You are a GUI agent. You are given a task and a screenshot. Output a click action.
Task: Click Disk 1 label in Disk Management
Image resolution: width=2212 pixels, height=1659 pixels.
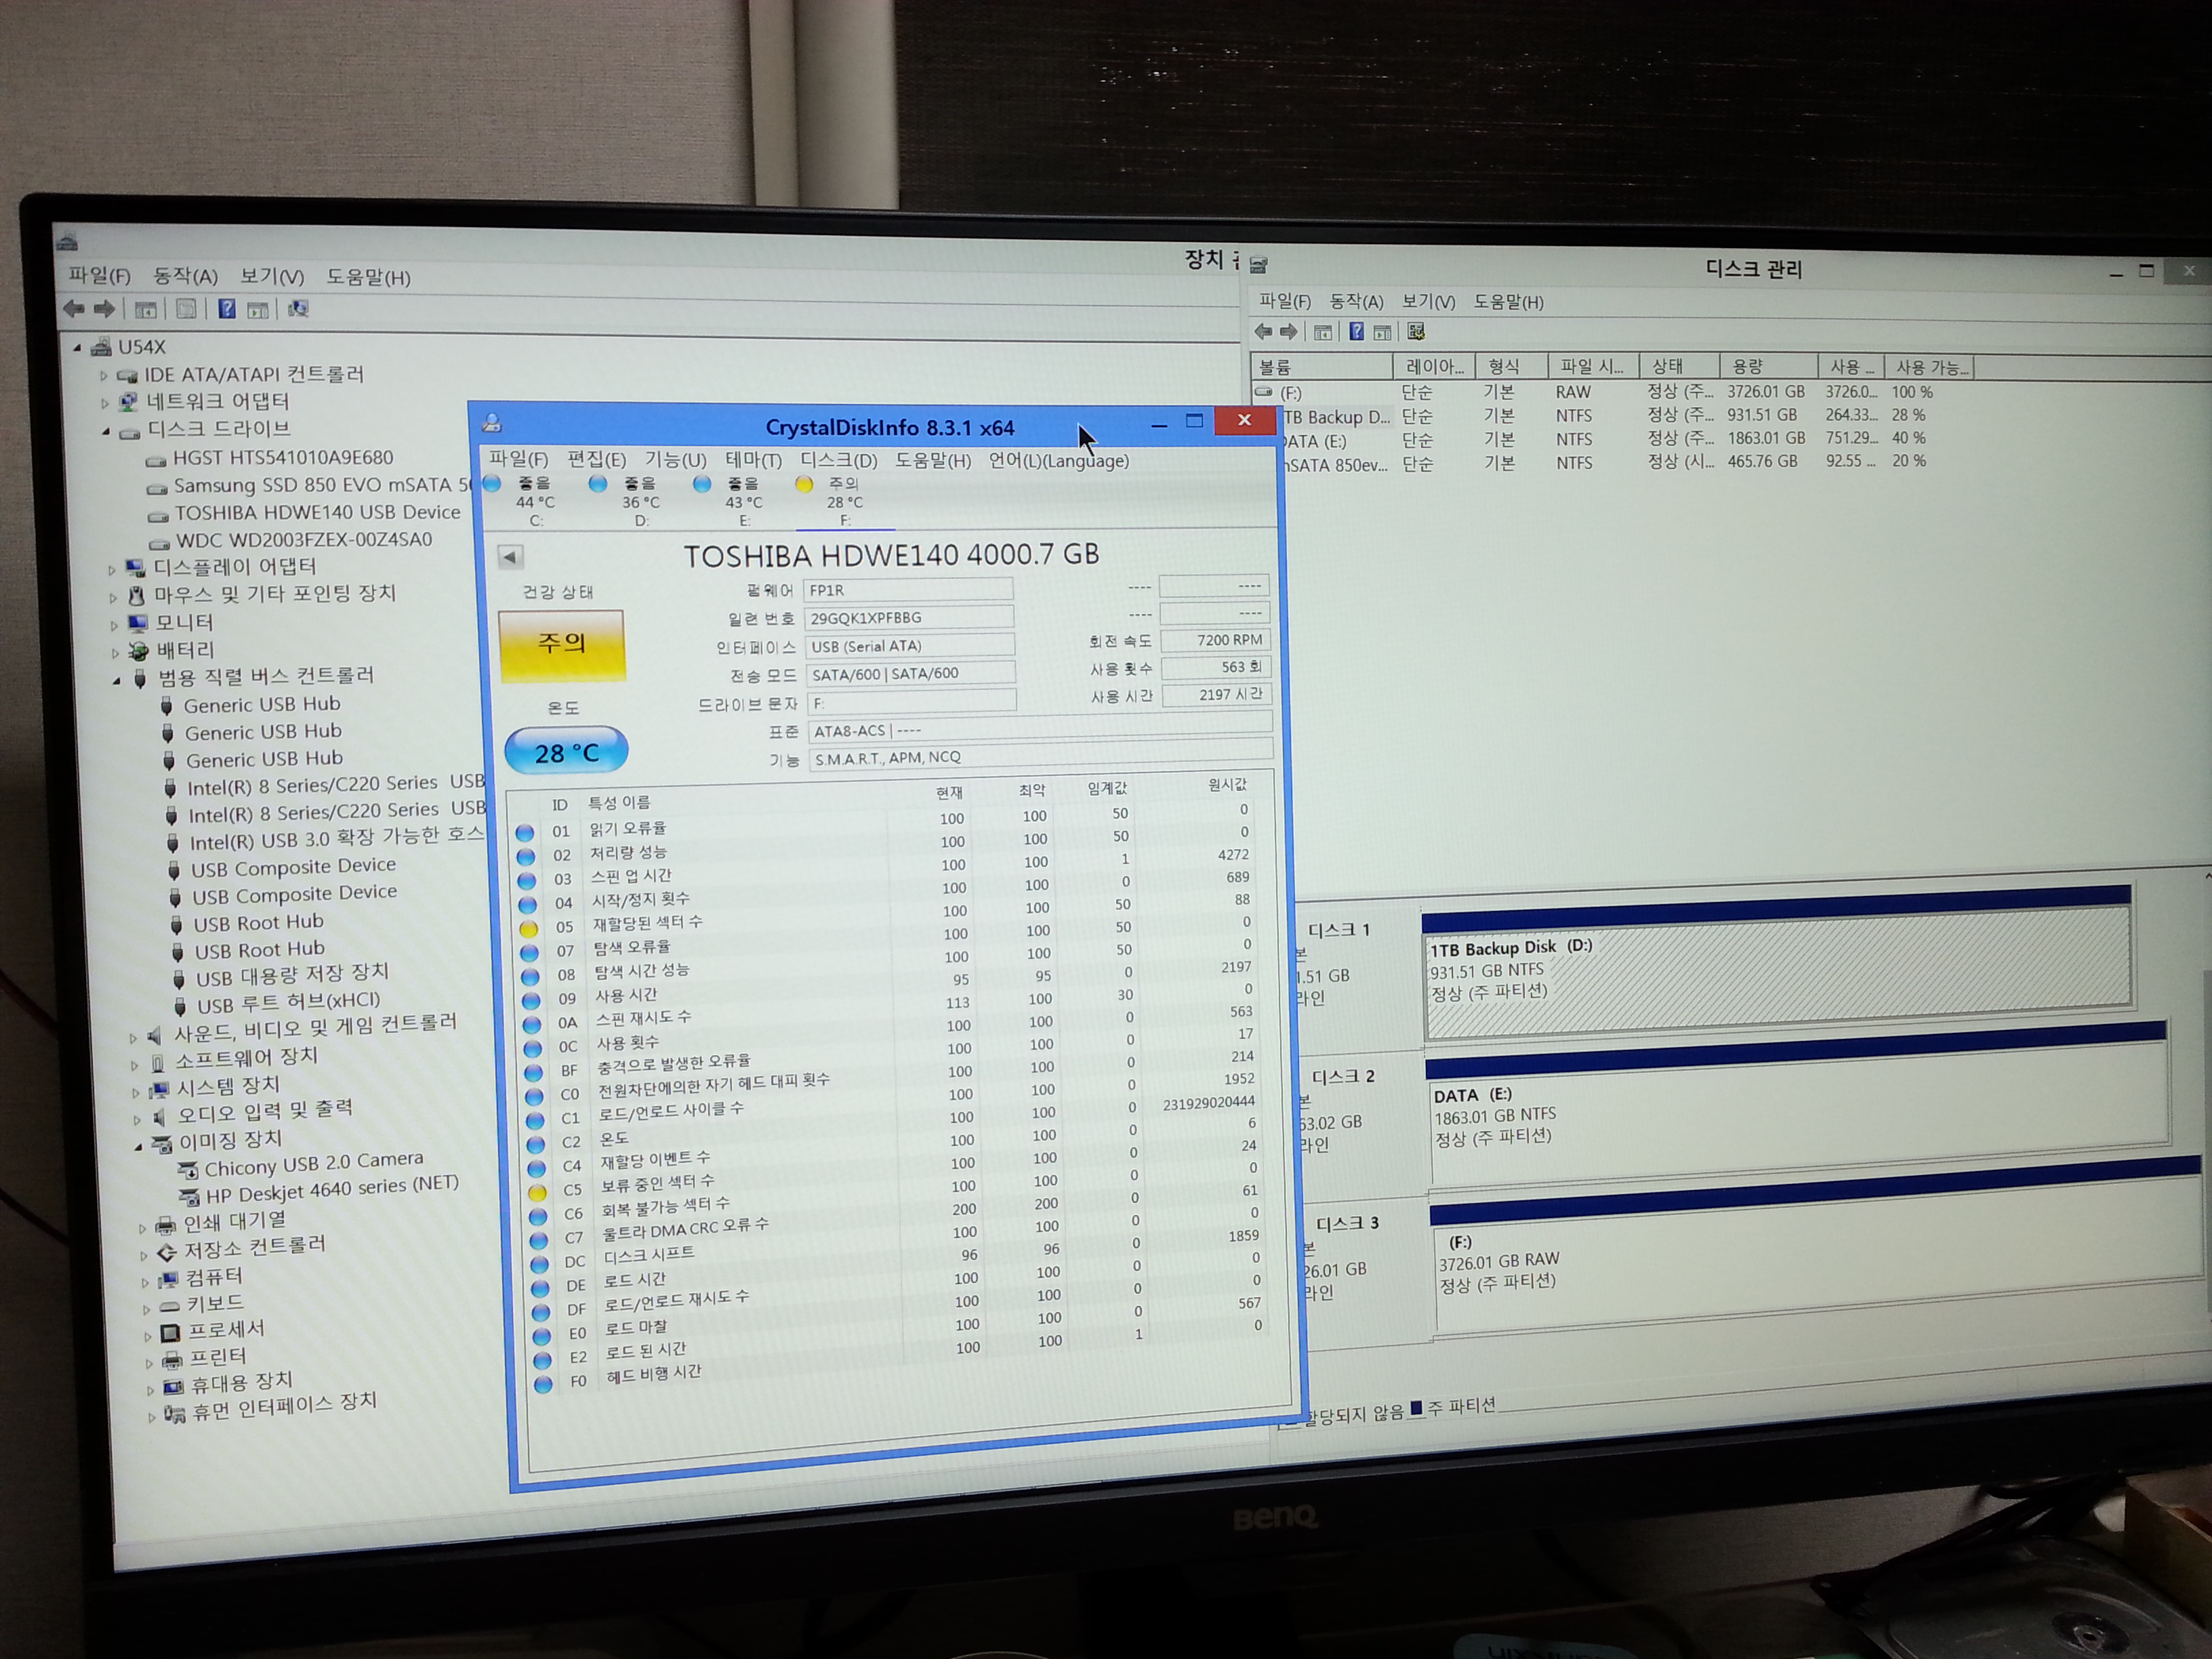[x=1339, y=931]
